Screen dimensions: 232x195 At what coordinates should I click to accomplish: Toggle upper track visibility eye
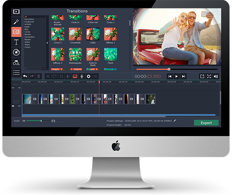(13, 88)
